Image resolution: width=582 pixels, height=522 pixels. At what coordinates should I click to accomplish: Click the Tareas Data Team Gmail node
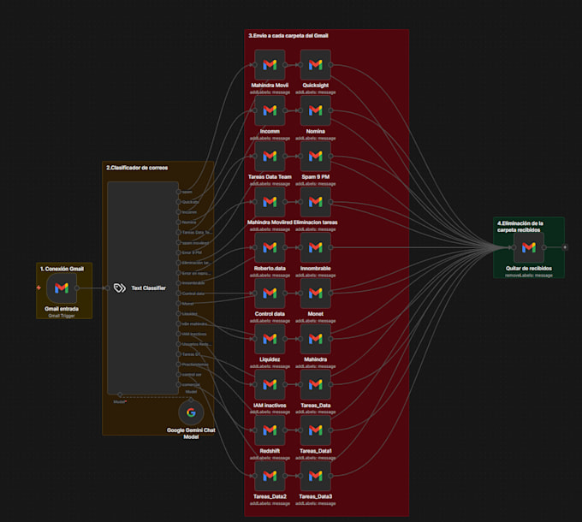pos(270,157)
